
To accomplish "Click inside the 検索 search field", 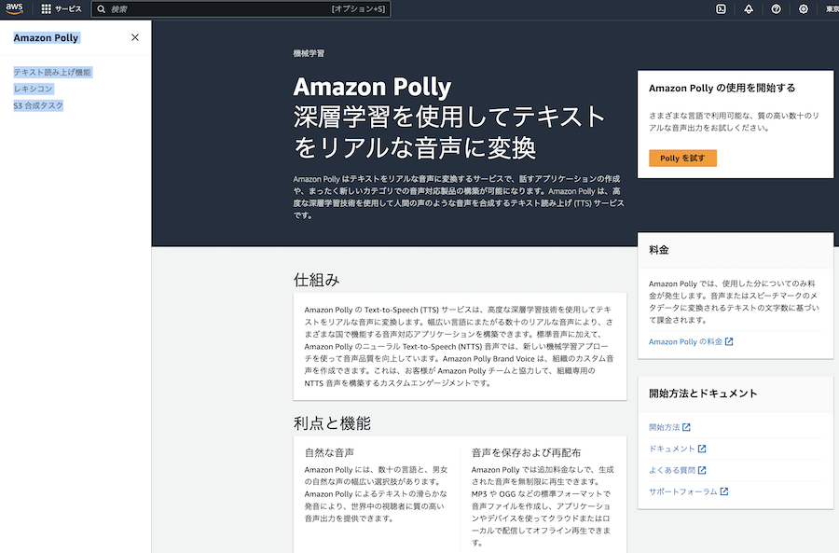I will [x=233, y=9].
